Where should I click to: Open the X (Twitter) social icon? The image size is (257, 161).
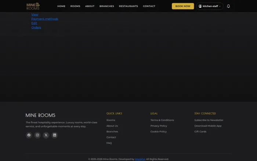[x=46, y=135]
